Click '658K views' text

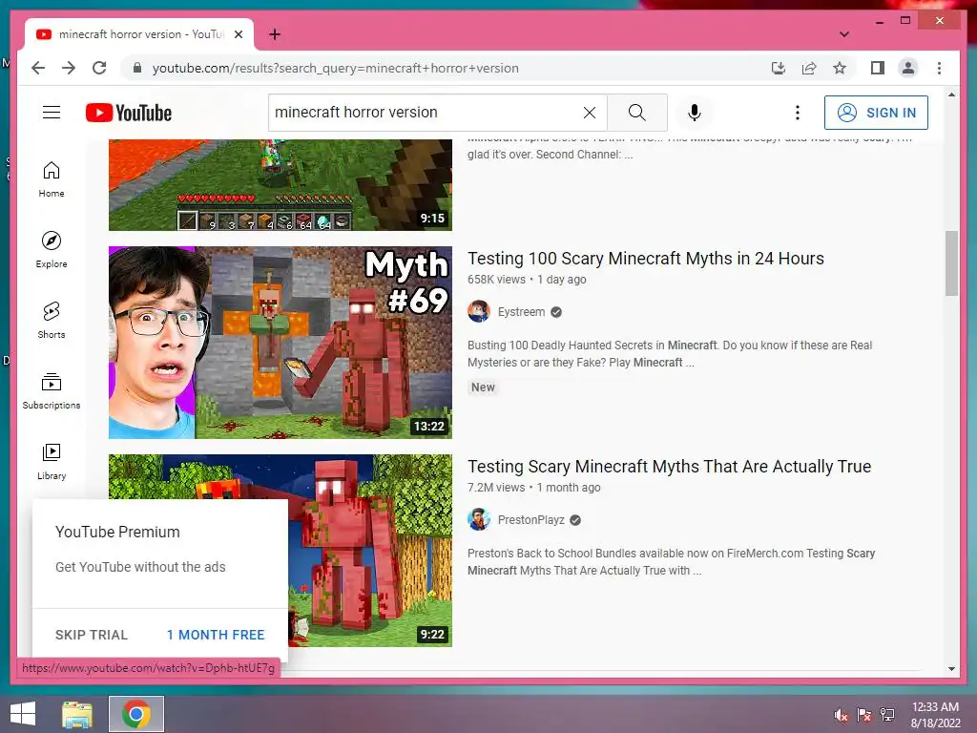click(496, 280)
